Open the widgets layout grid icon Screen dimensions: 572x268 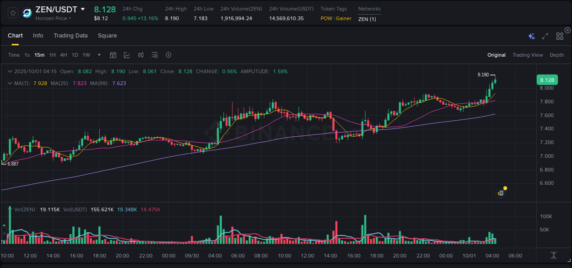tap(560, 36)
